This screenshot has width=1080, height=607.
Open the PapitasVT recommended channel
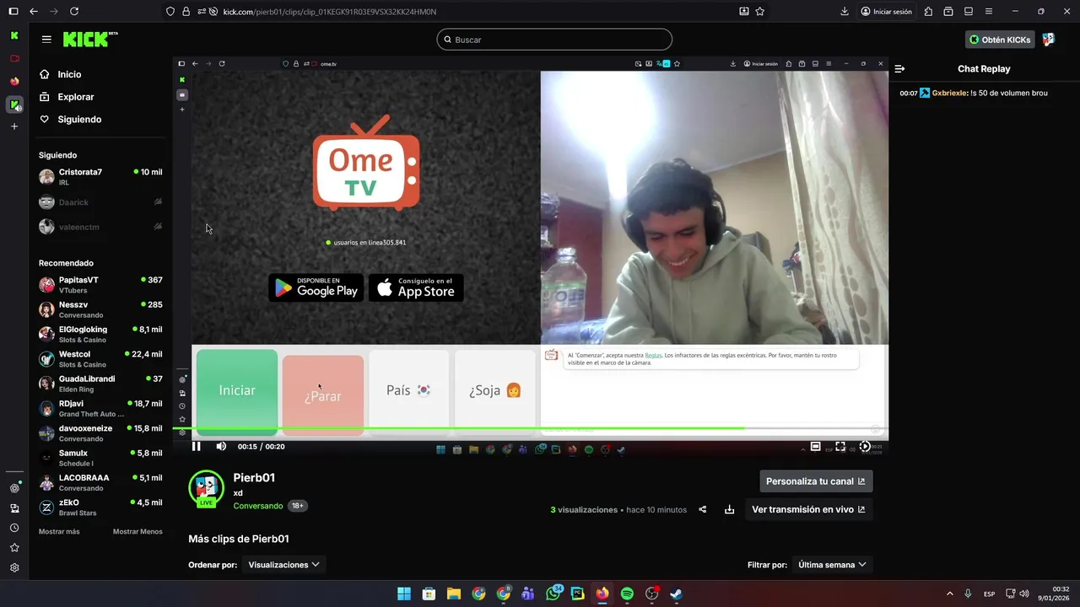coord(100,285)
